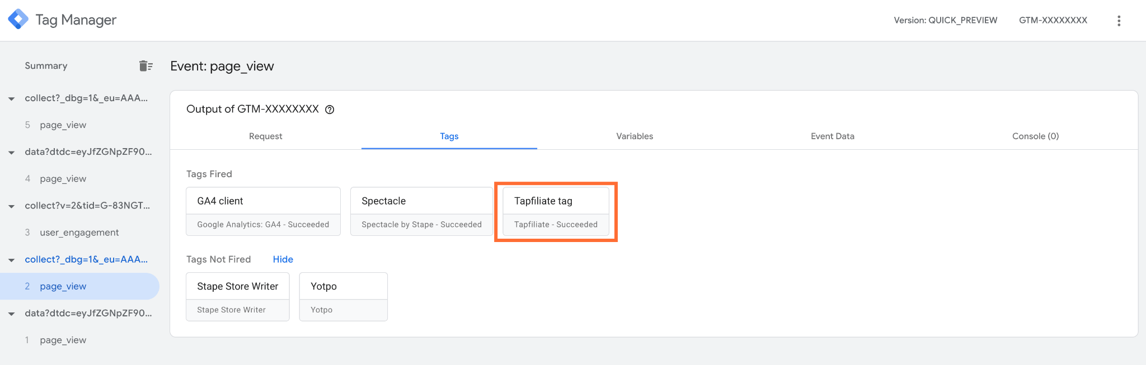Open the help icon beside Output of GTM-XXXXXXXX

(330, 110)
